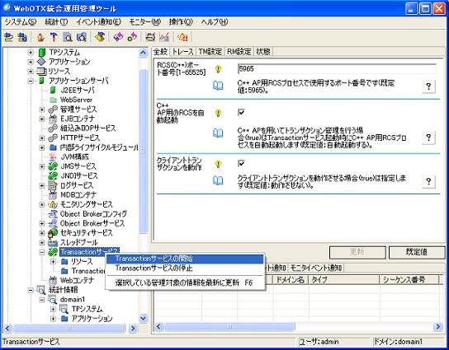
Task: Select the domain1 tree item
Action: 72,300
